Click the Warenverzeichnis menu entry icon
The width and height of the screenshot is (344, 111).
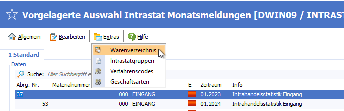click(x=98, y=50)
